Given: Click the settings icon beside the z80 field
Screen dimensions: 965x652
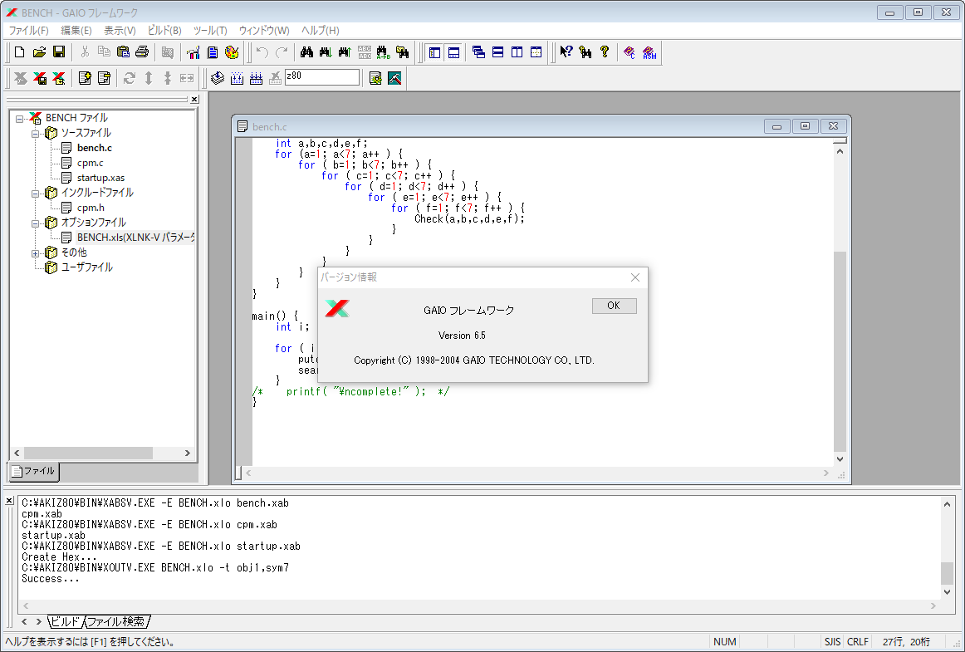Looking at the screenshot, I should 375,78.
